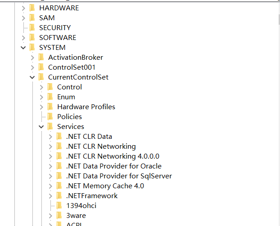Expand the HARDWARE registry key

pyautogui.click(x=23, y=8)
